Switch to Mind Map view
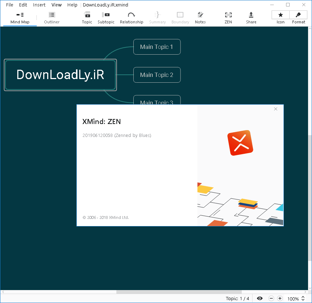Image resolution: width=312 pixels, height=303 pixels. click(20, 18)
